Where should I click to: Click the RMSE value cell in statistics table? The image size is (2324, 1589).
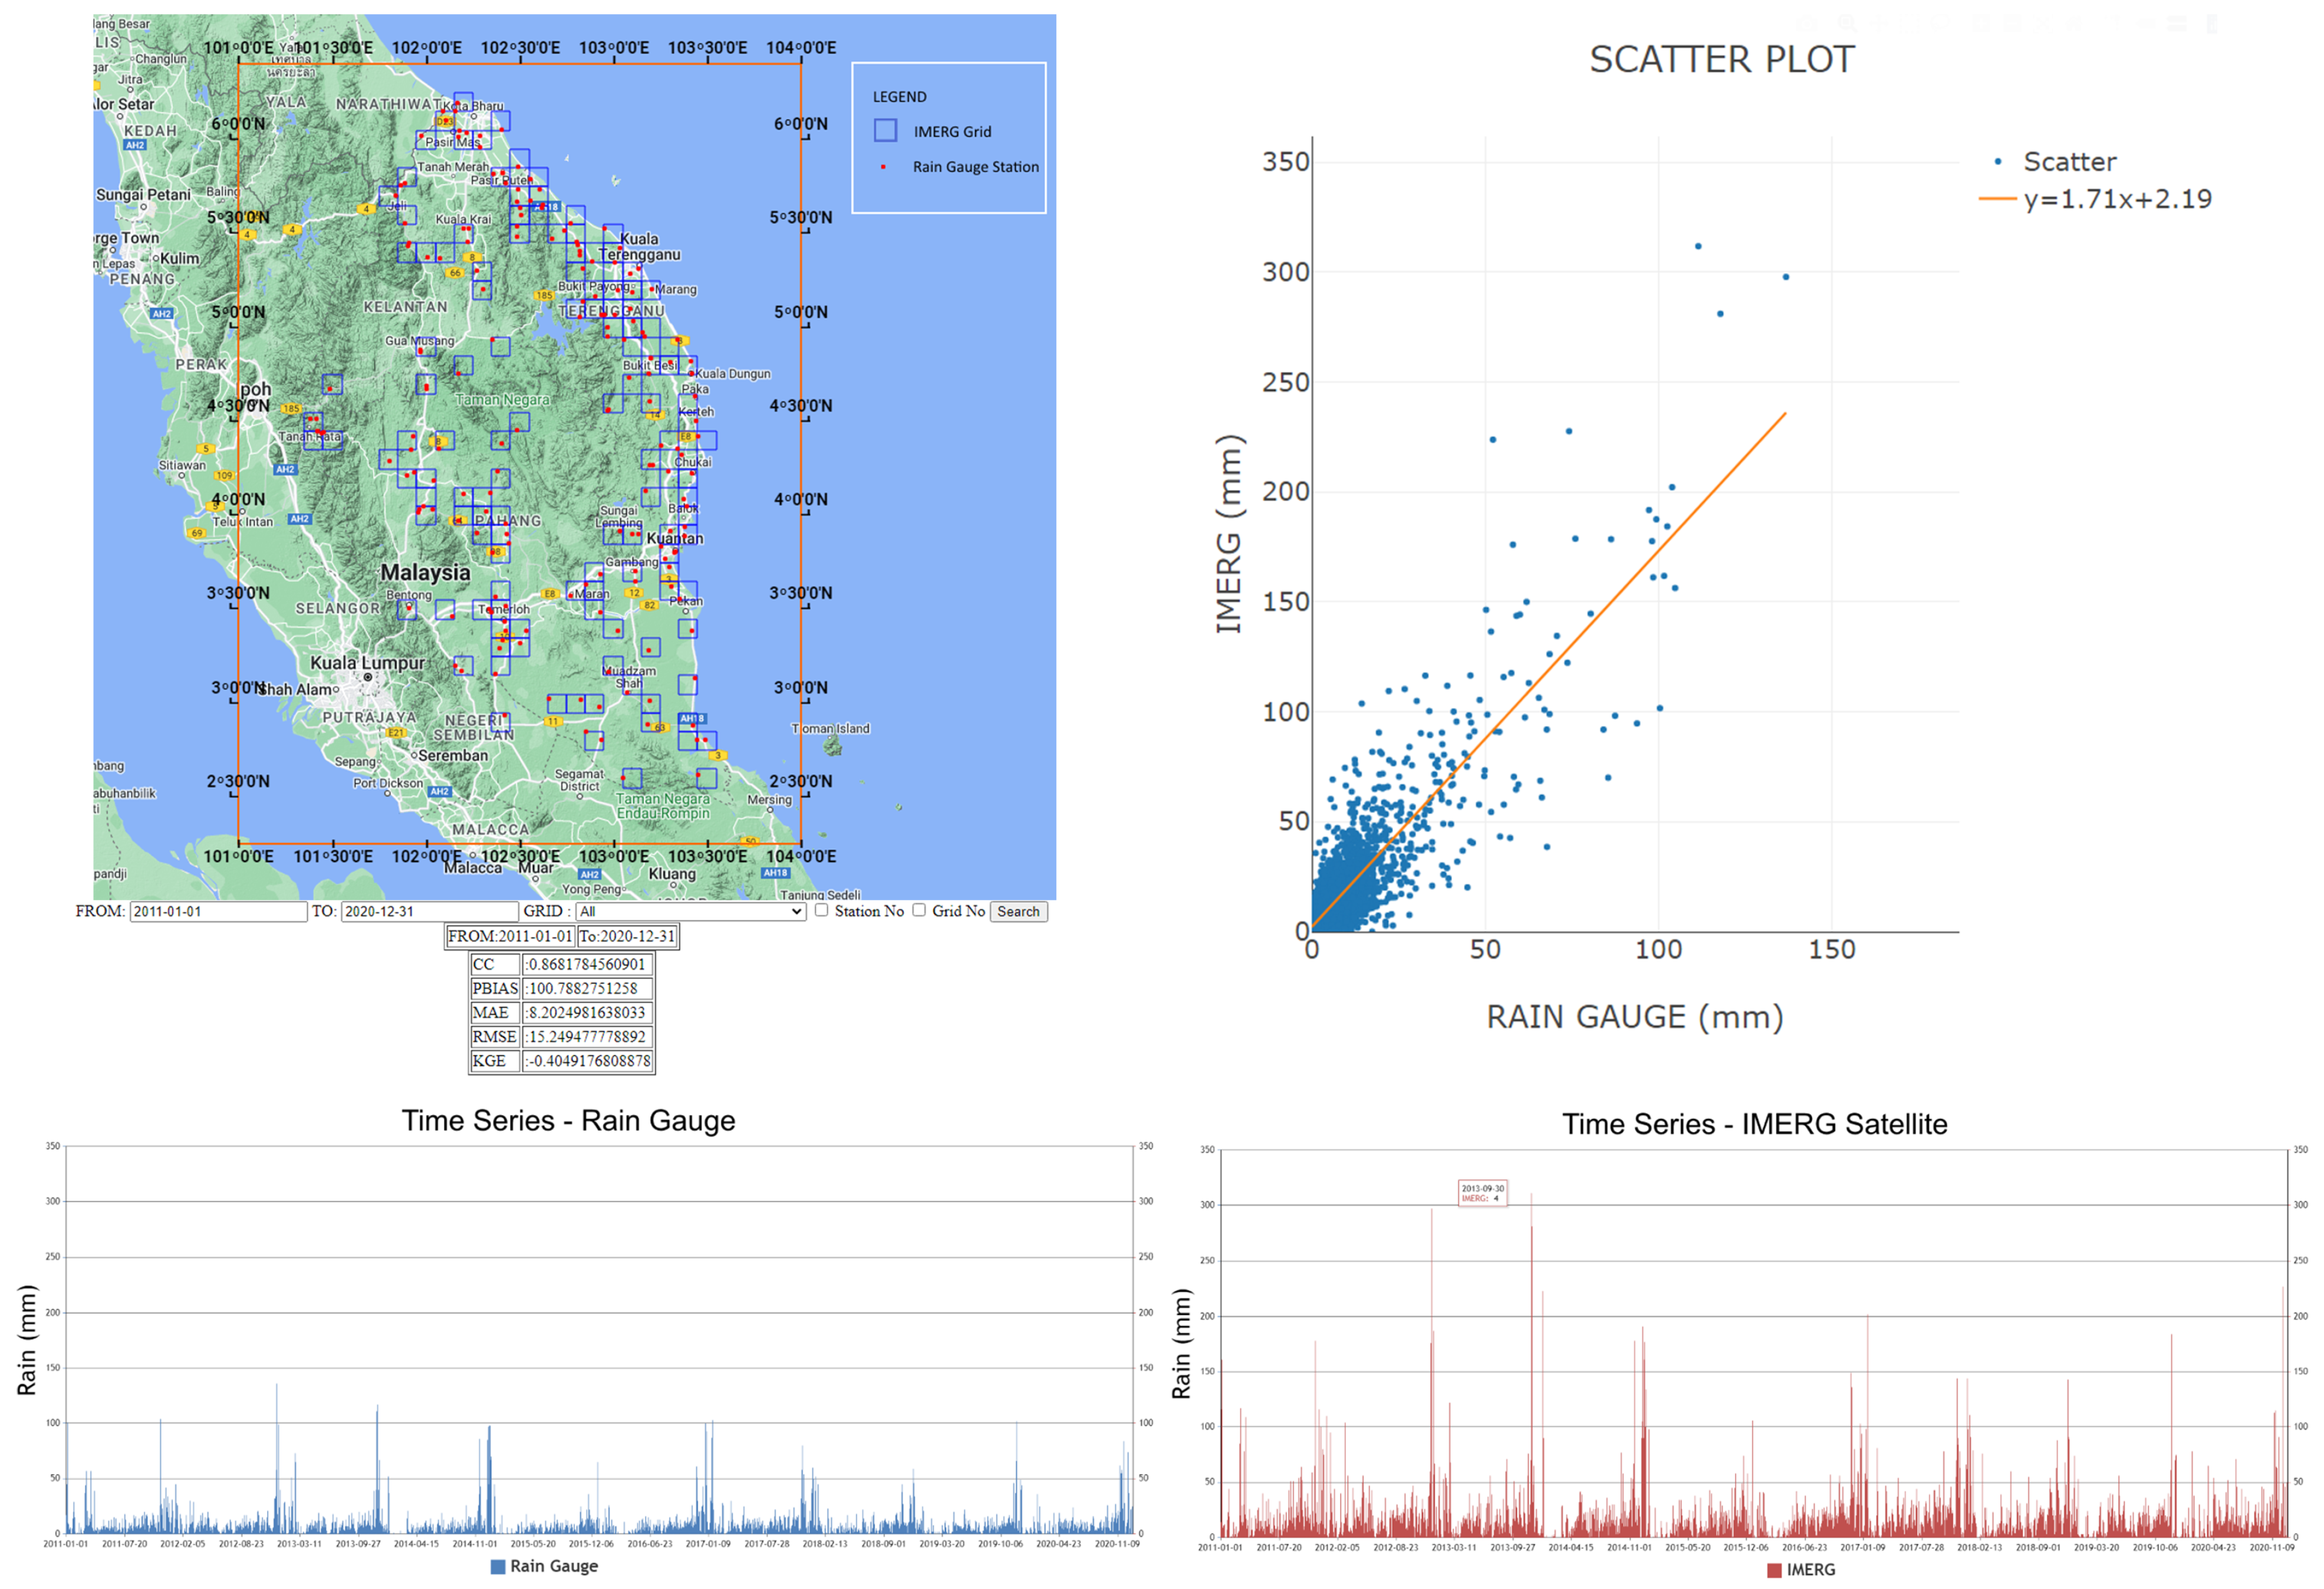pyautogui.click(x=587, y=1036)
